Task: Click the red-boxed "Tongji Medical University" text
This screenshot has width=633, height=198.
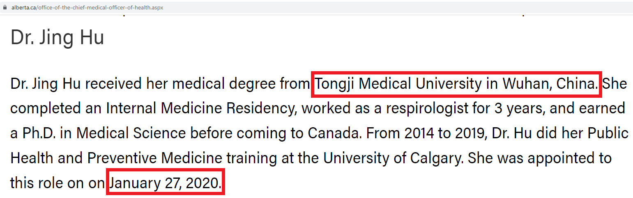Action: [x=398, y=84]
